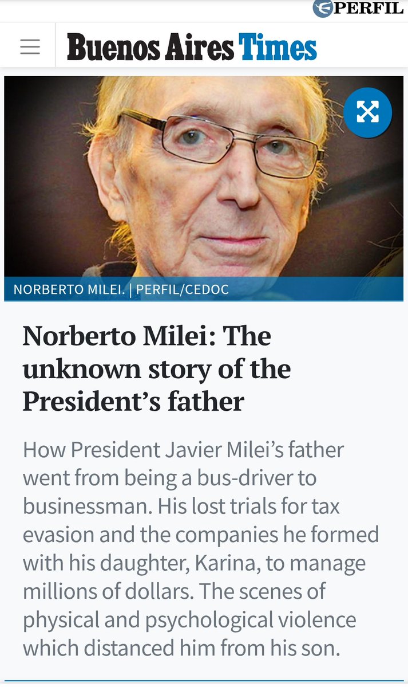Open the hamburger navigation menu

[x=30, y=47]
